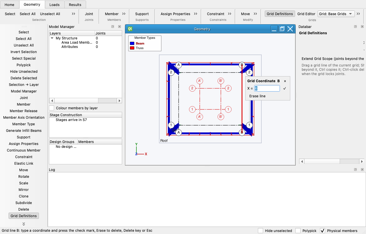Screen dimensions: 366x234
Task: Click Subdivide in the sidebar
Action: [24, 203]
